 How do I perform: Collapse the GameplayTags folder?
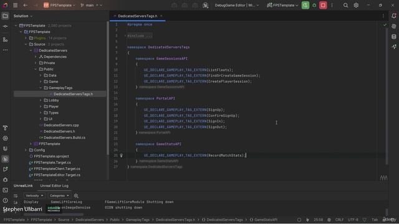[x=41, y=88]
